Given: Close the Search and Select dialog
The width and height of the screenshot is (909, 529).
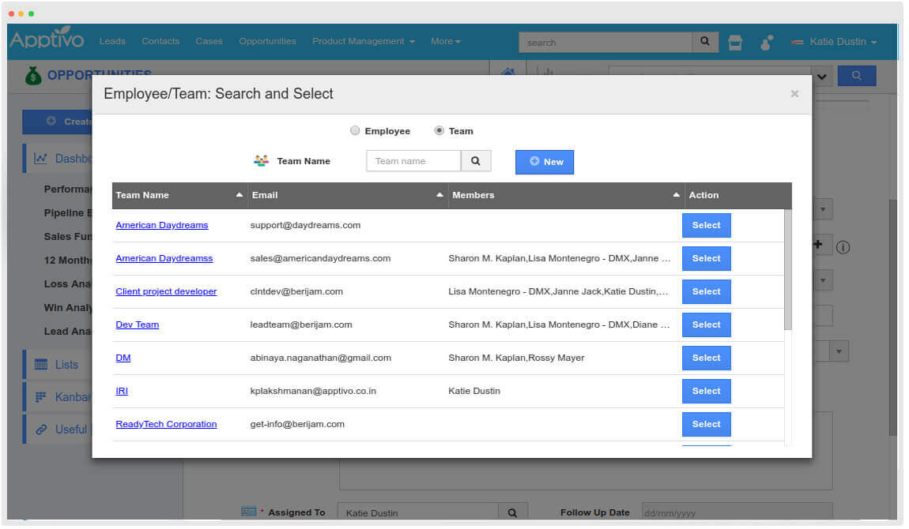Looking at the screenshot, I should tap(794, 94).
